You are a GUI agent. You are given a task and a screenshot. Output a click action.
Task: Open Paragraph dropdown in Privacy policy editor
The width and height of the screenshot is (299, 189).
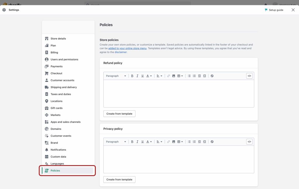(116, 142)
